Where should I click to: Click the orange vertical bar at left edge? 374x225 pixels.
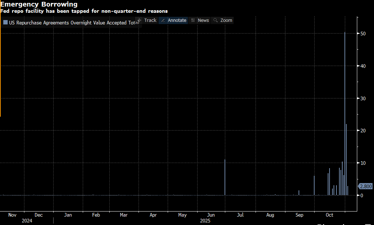click(x=0, y=66)
